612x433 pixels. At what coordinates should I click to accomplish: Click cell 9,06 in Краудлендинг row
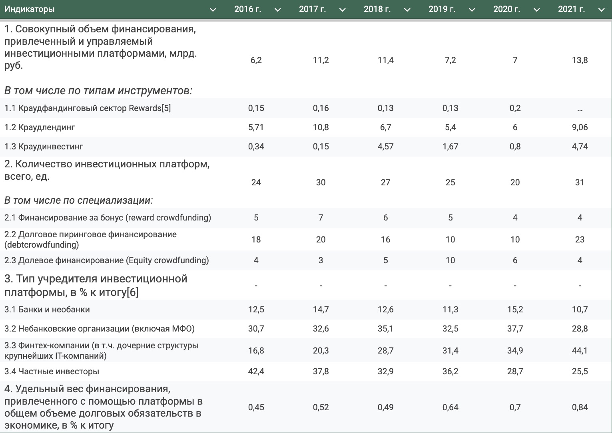pos(580,127)
